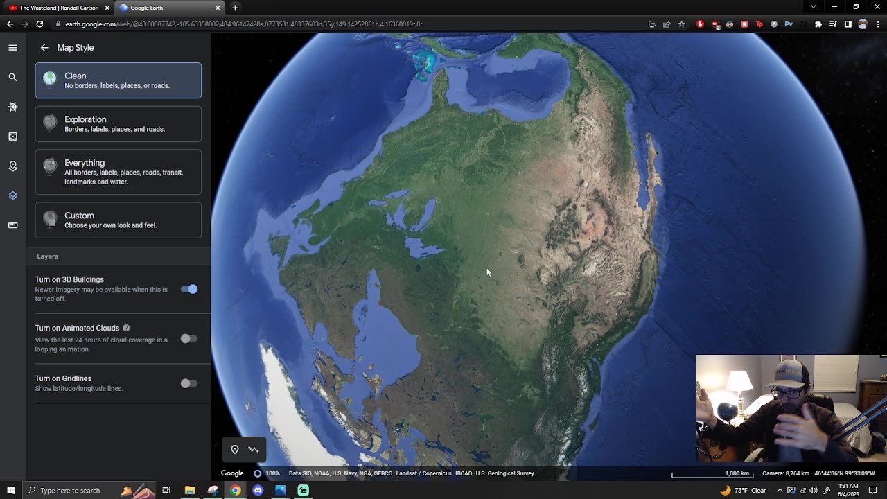Image resolution: width=887 pixels, height=499 pixels.
Task: Open Discord from the taskbar
Action: point(258,491)
